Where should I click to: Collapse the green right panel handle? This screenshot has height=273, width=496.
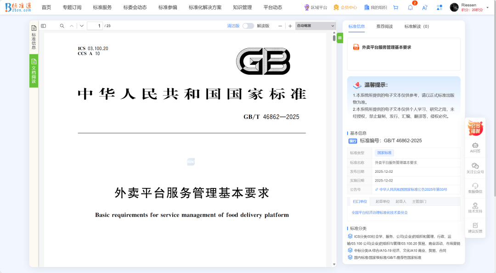(x=340, y=38)
